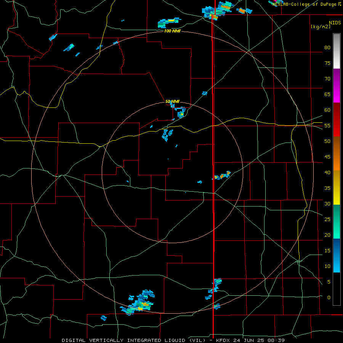Select the 70 value on the scale
This screenshot has height=343, width=343.
tap(327, 79)
